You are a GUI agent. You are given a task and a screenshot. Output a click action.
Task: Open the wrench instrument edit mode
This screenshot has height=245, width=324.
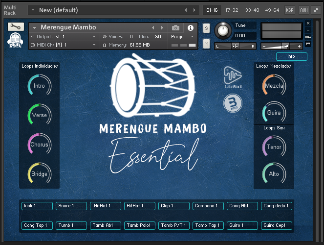click(x=16, y=27)
